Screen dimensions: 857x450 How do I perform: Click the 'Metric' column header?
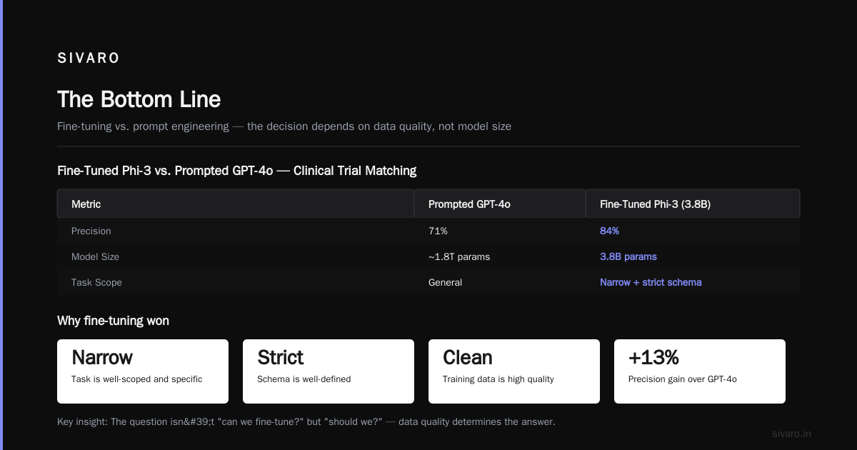point(236,204)
